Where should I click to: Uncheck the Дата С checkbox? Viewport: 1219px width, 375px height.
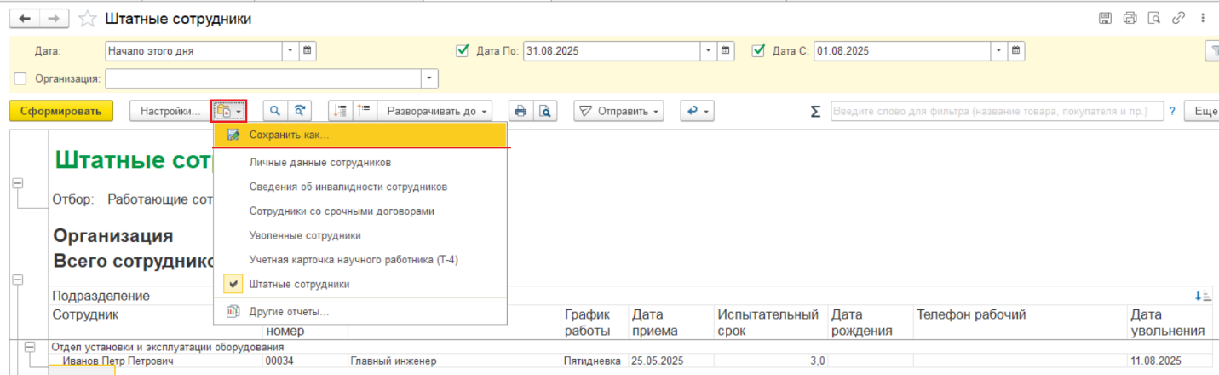click(759, 51)
